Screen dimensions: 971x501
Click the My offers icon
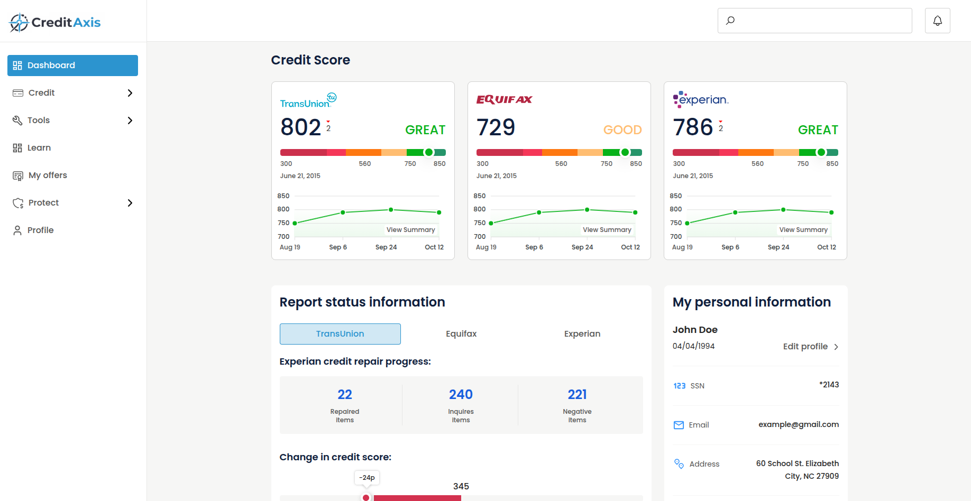pos(17,175)
